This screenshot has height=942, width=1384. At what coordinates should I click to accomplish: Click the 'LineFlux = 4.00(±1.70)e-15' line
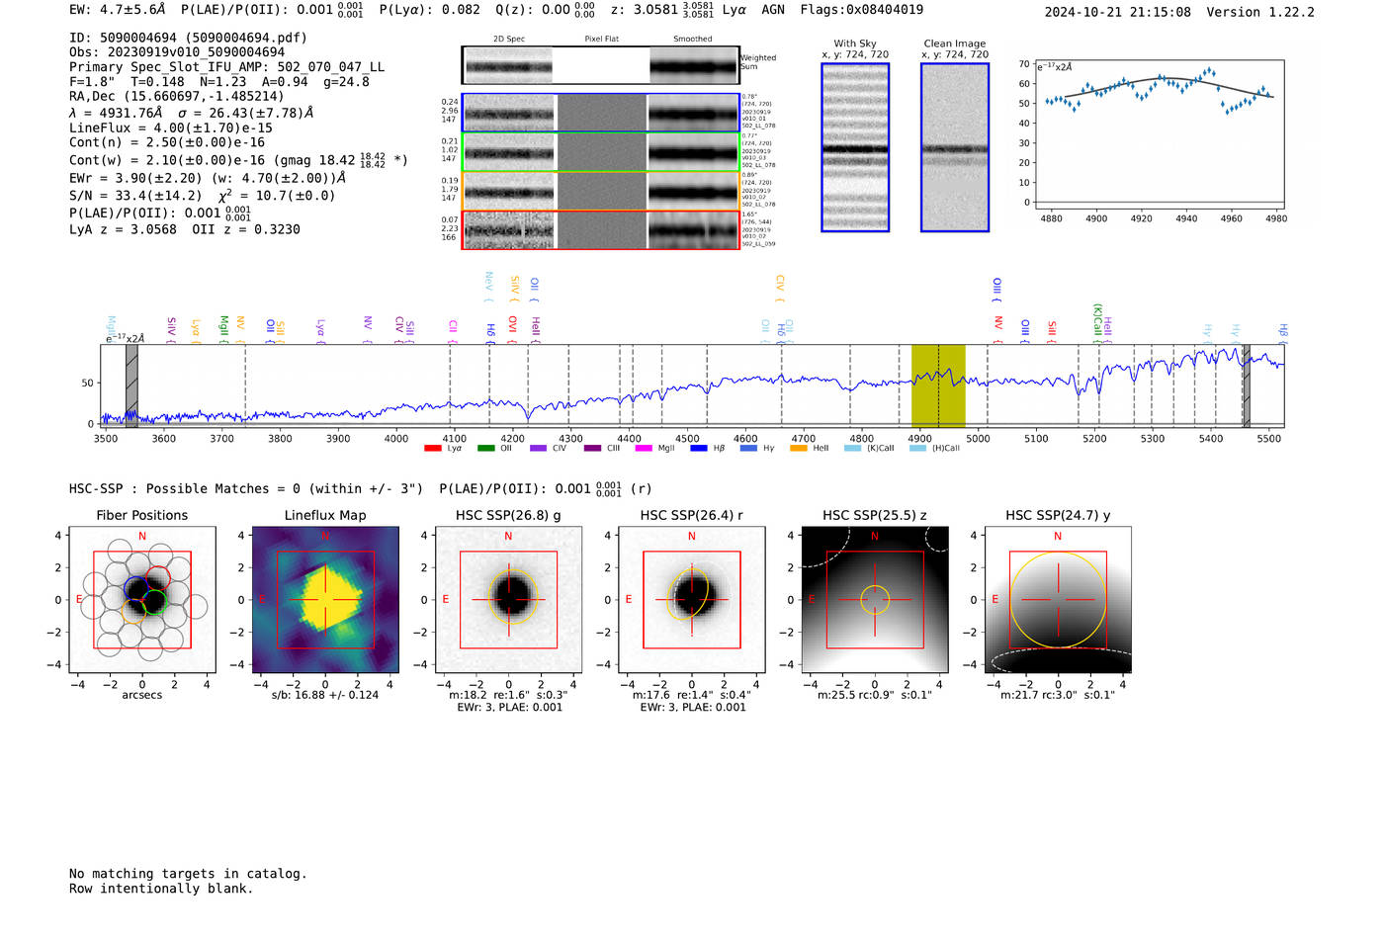[171, 128]
